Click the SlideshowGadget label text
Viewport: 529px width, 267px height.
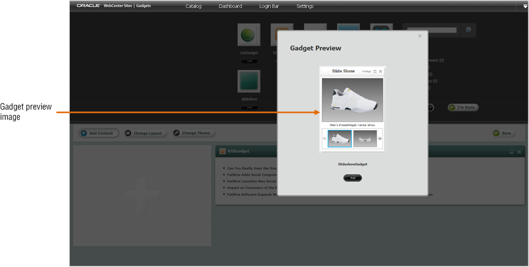[353, 164]
